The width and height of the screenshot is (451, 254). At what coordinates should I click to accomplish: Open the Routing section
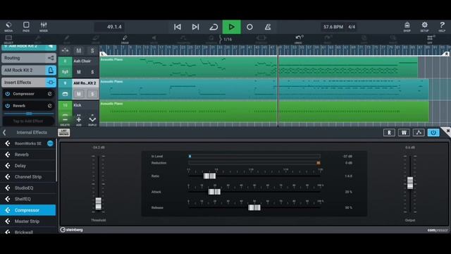pos(29,58)
